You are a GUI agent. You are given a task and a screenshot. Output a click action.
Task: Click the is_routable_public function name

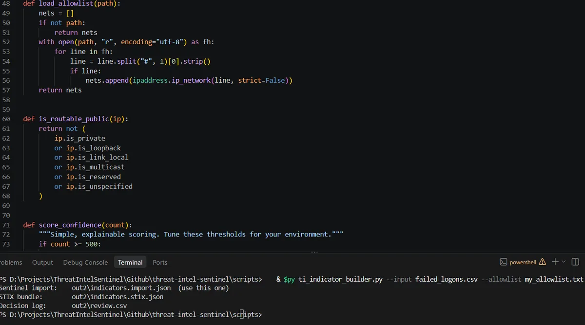pyautogui.click(x=74, y=119)
